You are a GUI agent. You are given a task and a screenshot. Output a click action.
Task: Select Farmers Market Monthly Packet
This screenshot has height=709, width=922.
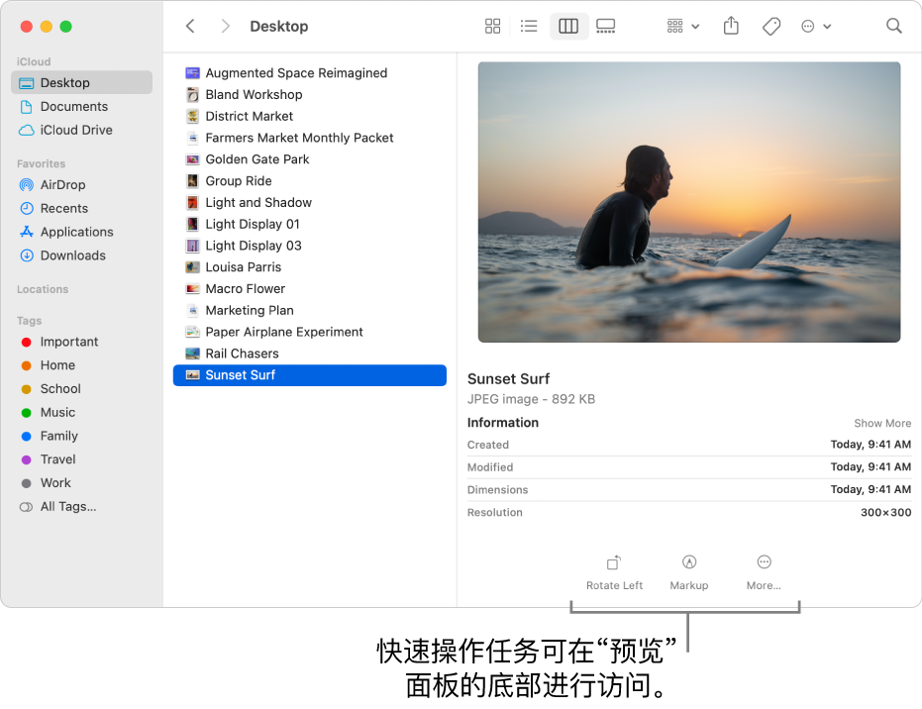click(x=310, y=138)
